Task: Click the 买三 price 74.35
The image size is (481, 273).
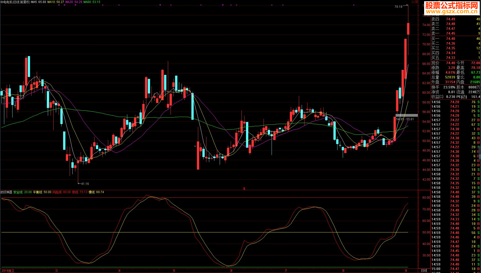Action: click(x=450, y=48)
